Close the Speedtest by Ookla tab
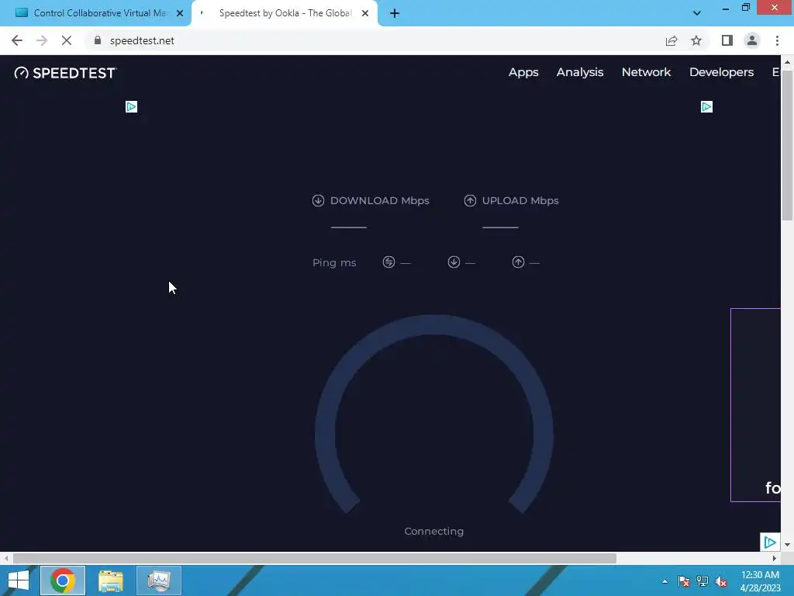 (x=365, y=13)
